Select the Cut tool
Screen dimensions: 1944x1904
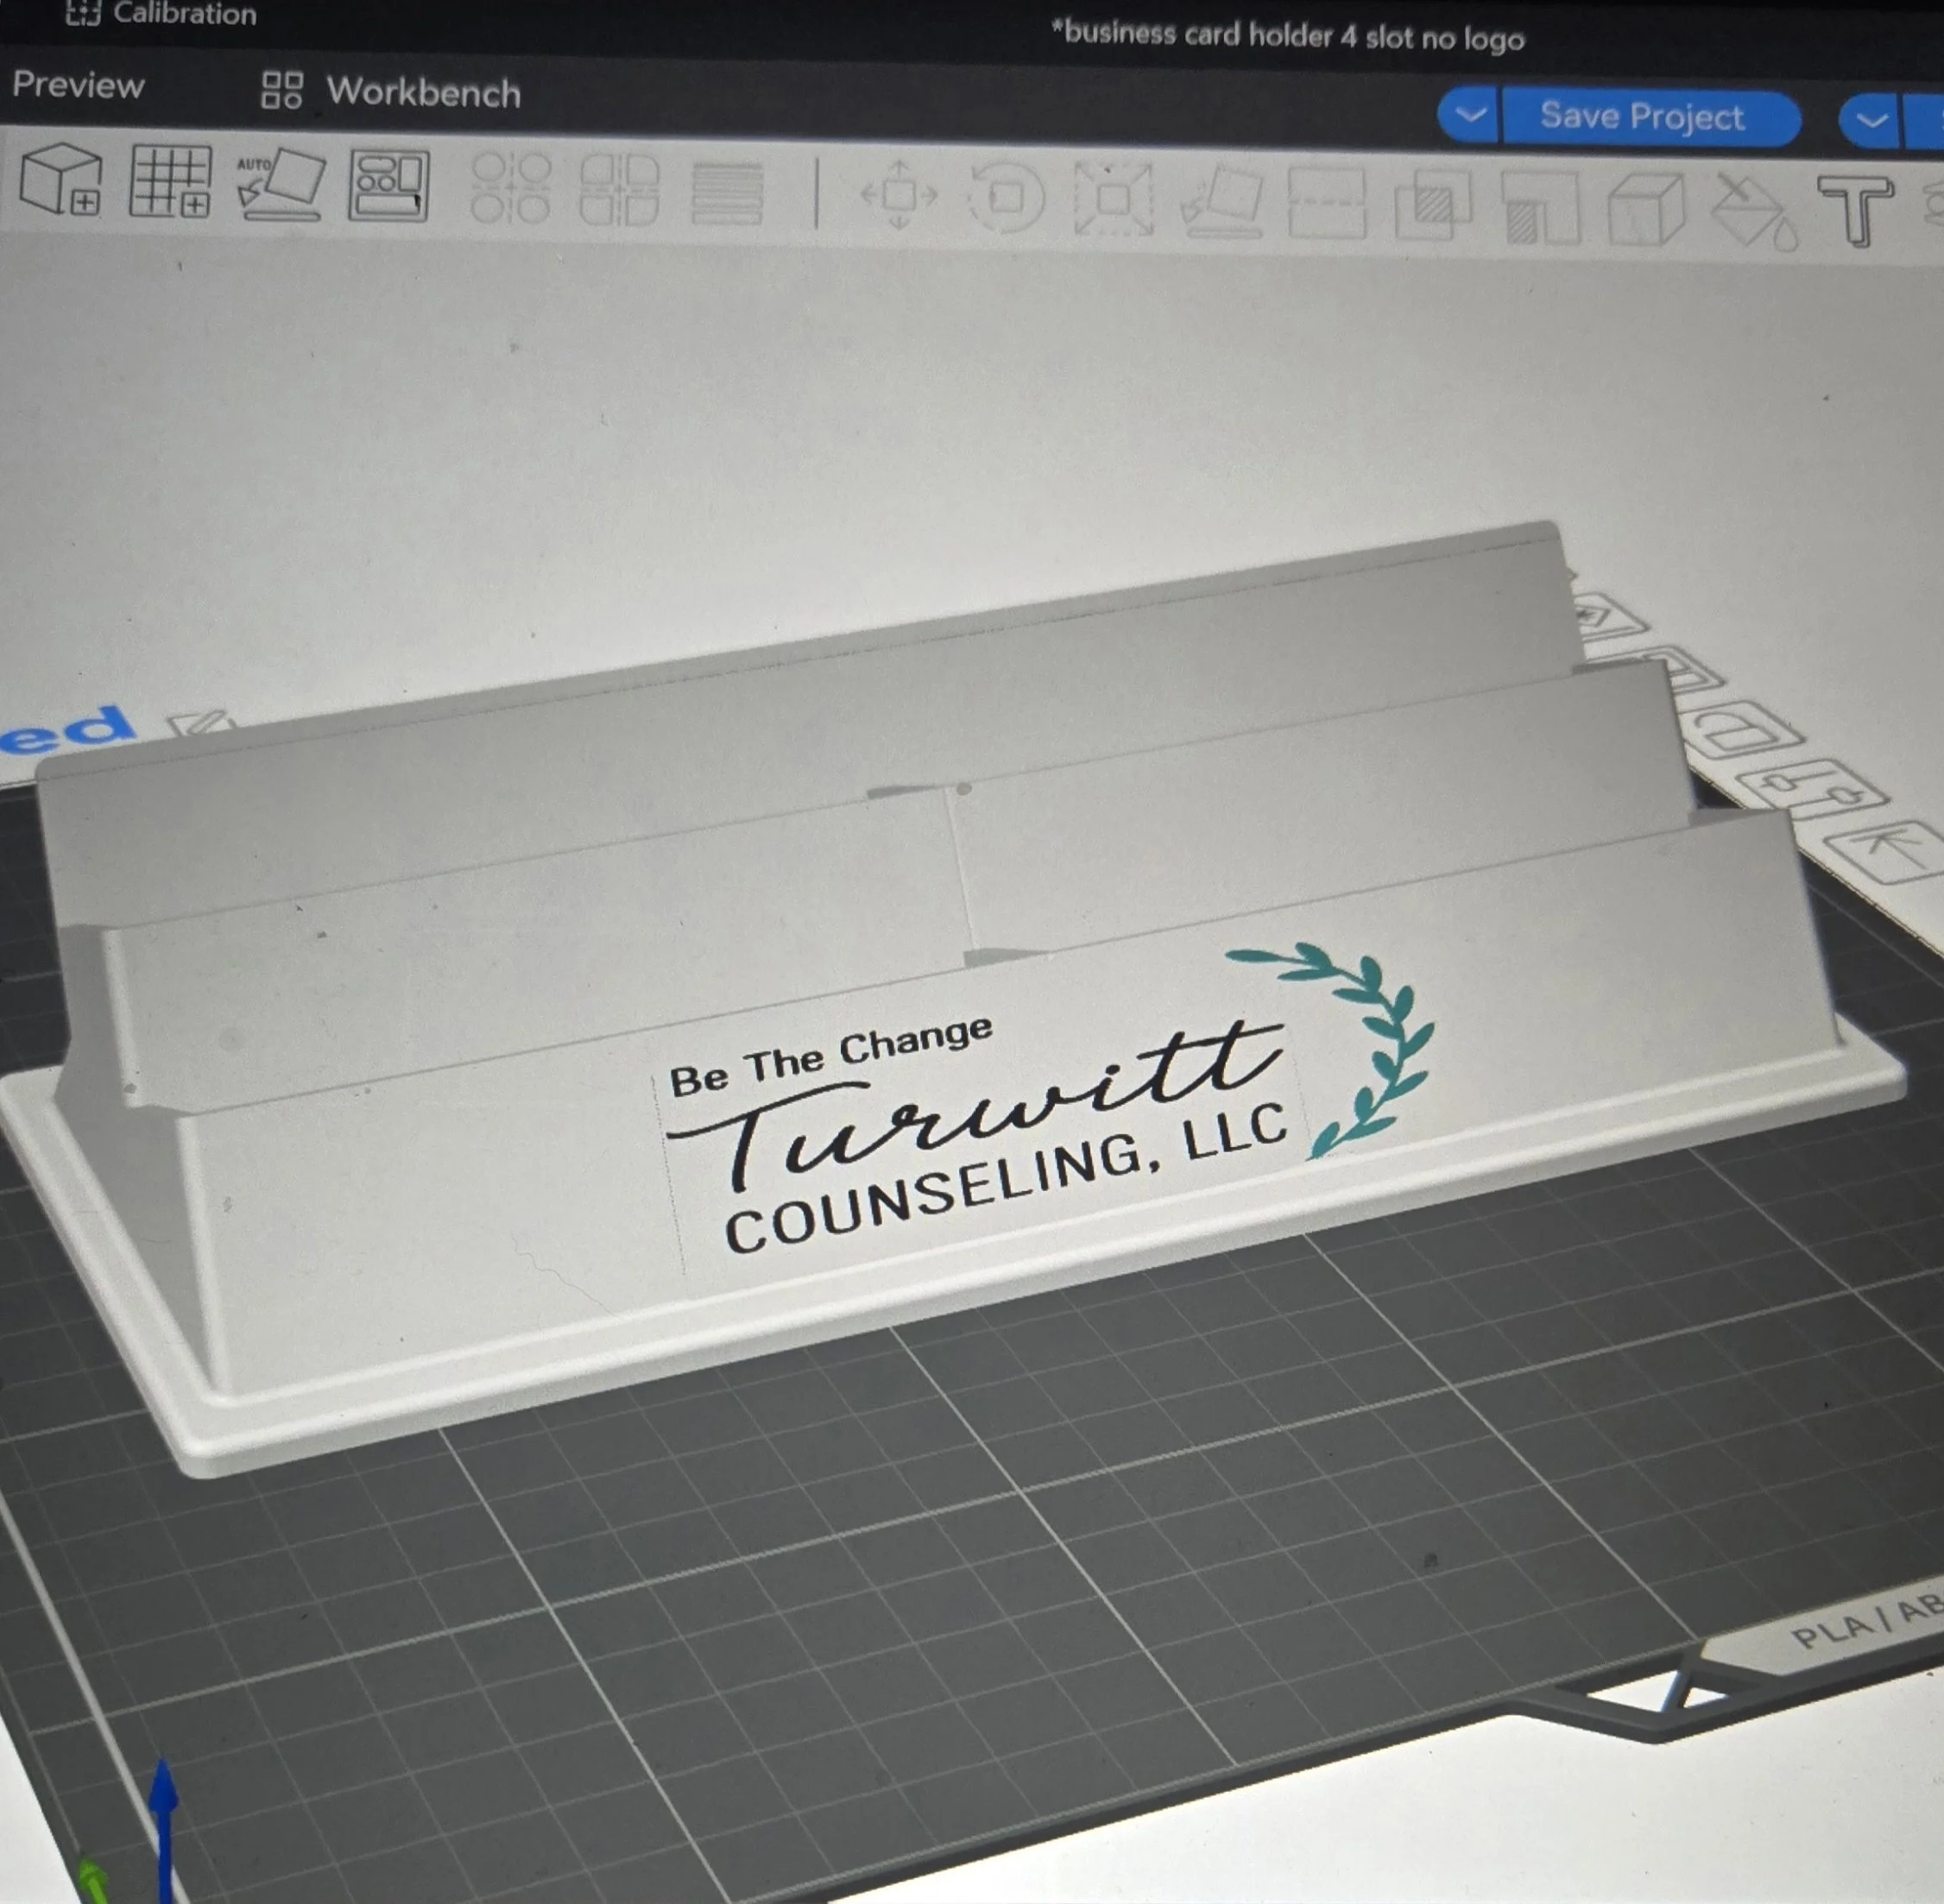tap(1326, 203)
